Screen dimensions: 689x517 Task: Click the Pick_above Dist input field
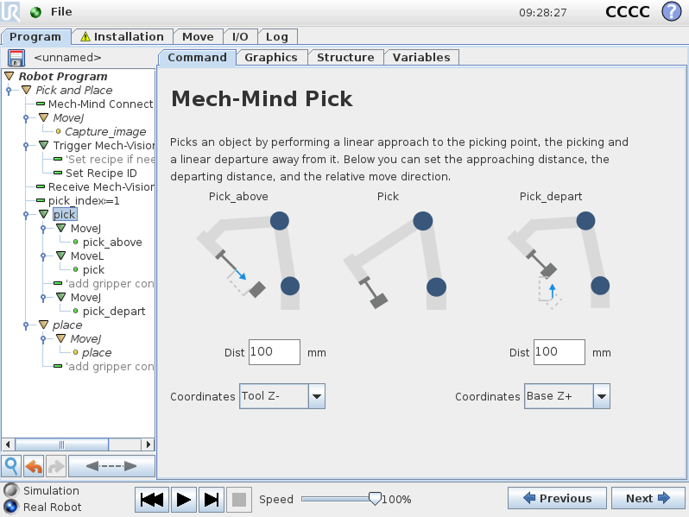click(x=275, y=352)
